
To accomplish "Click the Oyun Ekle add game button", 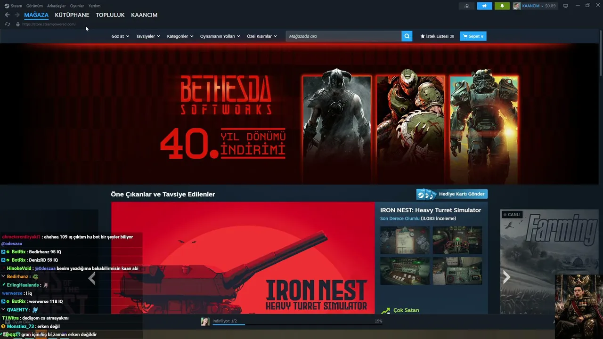I will point(18,322).
